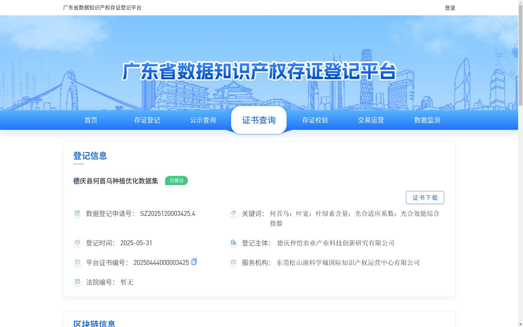The width and height of the screenshot is (523, 327).
Task: Click service agency 东莞松山湖科学城国际知识产权运营中心有限公司
Action: [348, 263]
